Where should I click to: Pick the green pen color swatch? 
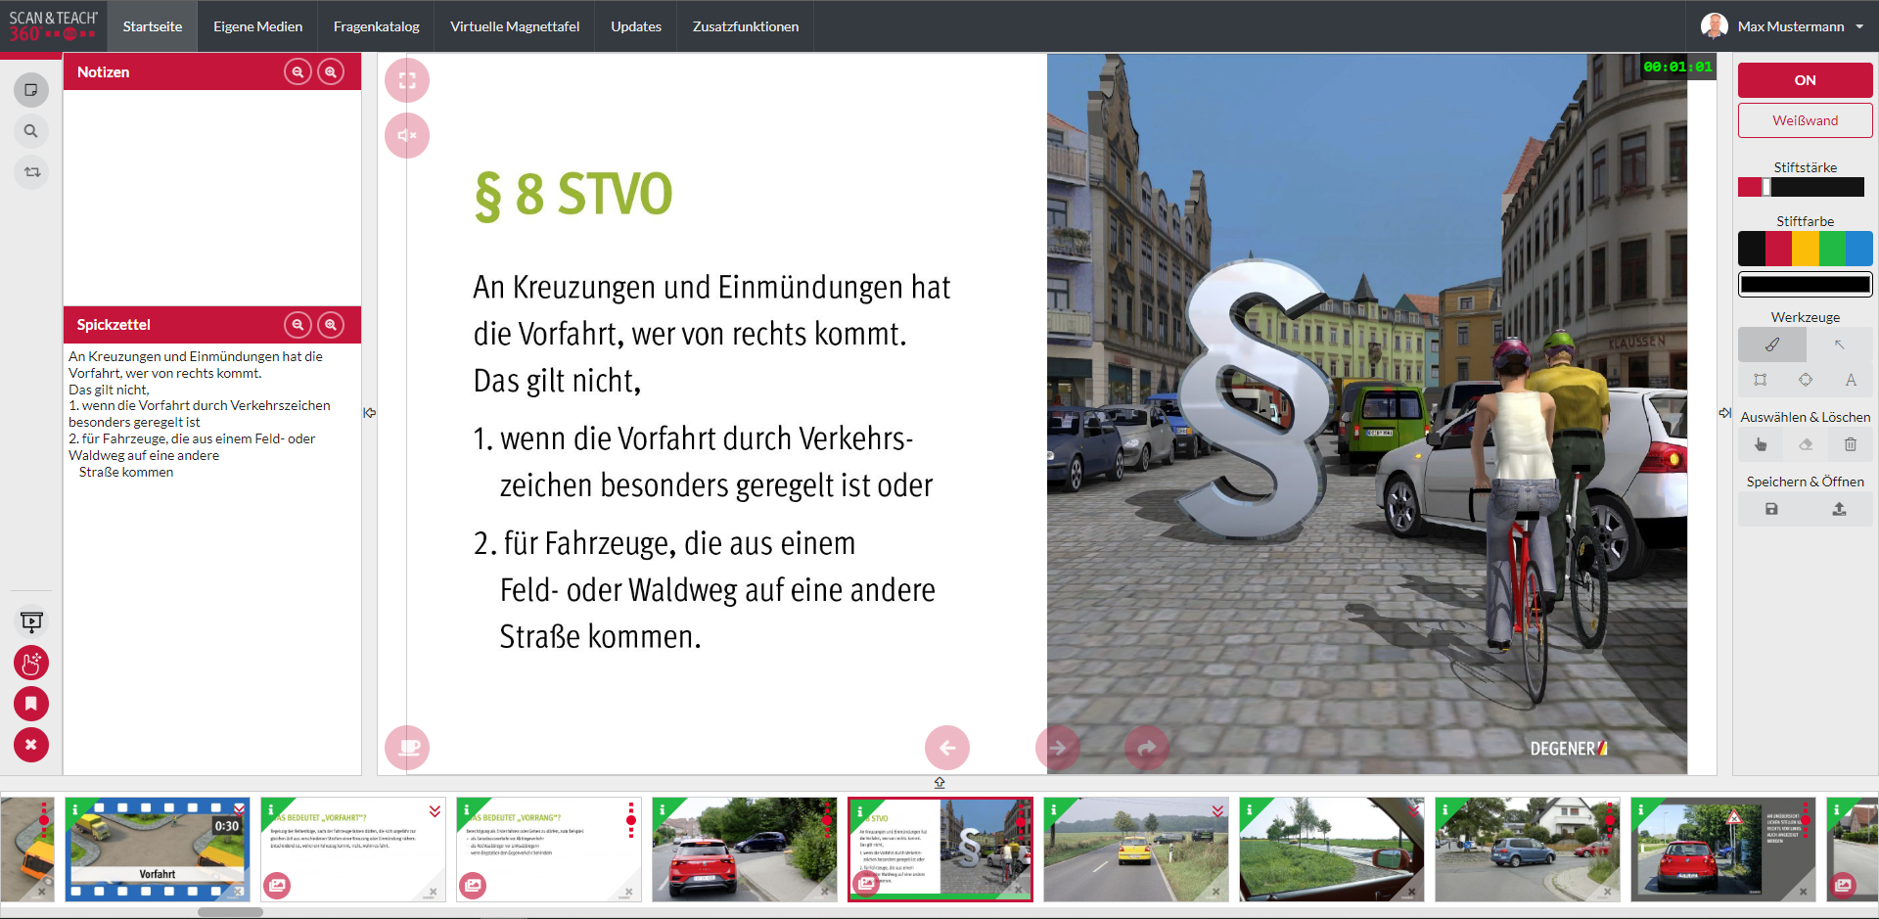point(1832,249)
